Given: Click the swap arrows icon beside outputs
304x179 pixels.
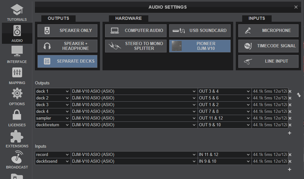Looking at the screenshot, I should (299, 95).
